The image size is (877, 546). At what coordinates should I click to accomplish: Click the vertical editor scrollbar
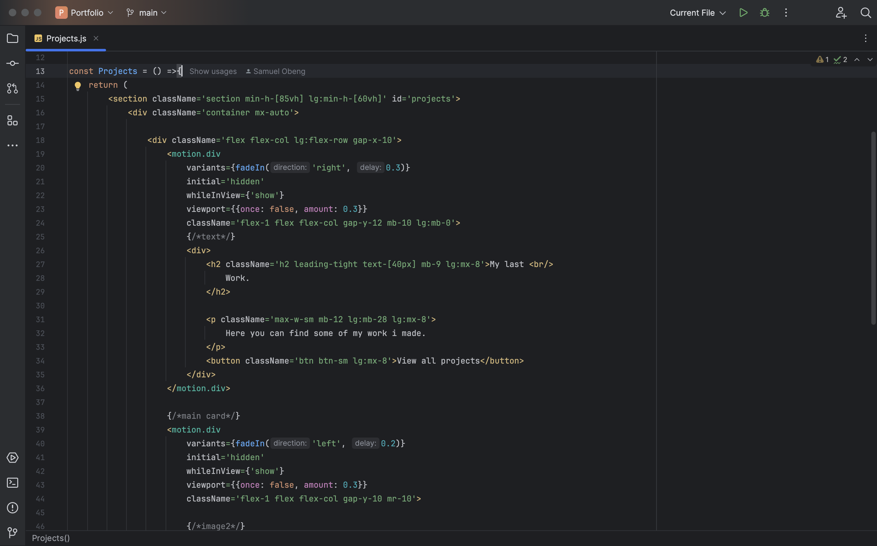tap(873, 228)
